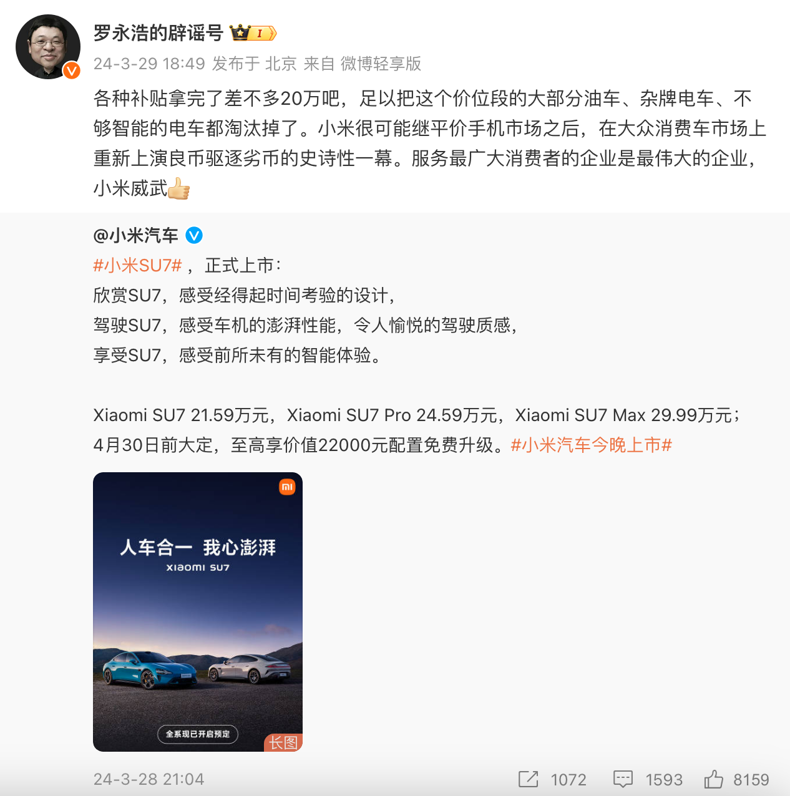Open the #小米SU7# hashtag
The height and width of the screenshot is (796, 790).
pos(137,266)
